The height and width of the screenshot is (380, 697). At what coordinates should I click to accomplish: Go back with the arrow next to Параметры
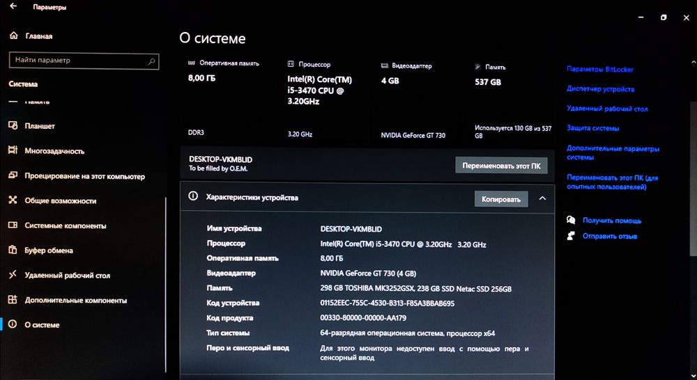pyautogui.click(x=13, y=6)
